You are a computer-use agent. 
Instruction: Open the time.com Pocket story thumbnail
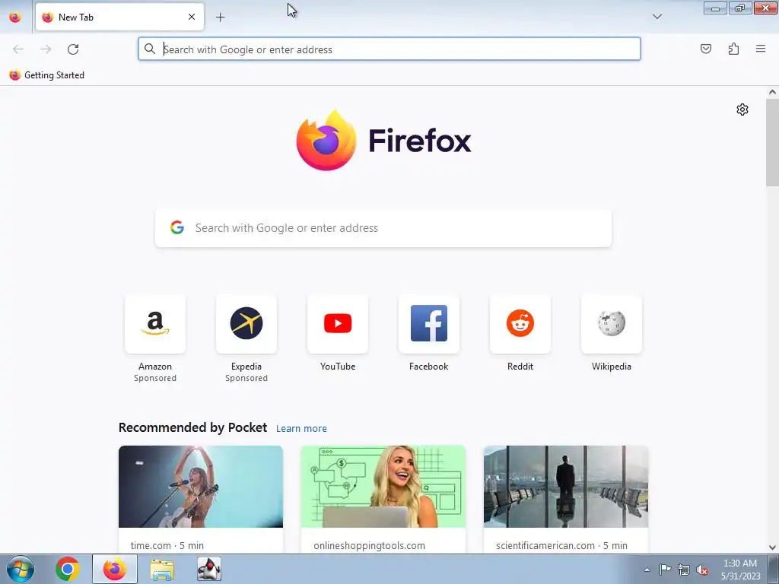click(201, 486)
